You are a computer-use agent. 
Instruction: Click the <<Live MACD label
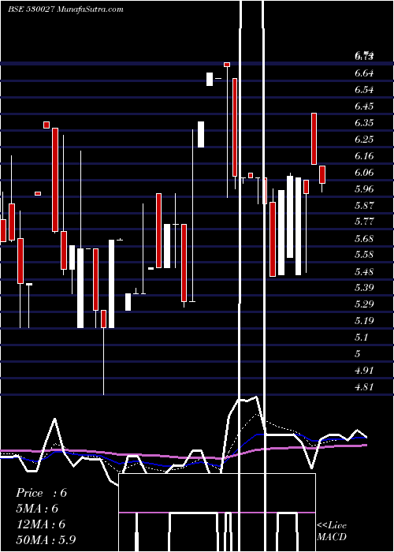[332, 531]
